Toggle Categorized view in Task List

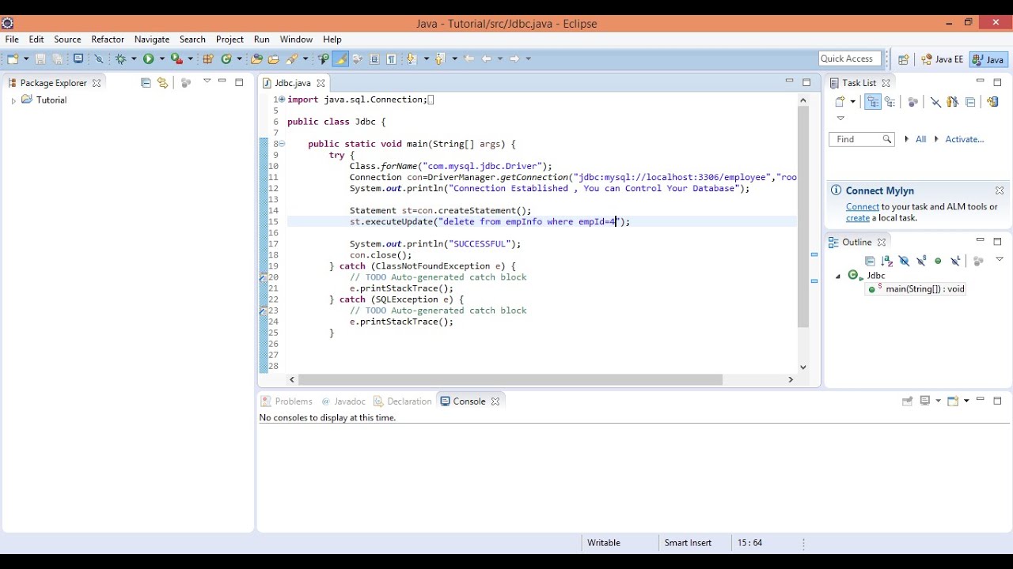pyautogui.click(x=873, y=101)
